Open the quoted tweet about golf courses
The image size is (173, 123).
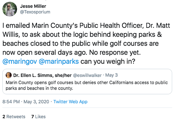tap(87, 82)
